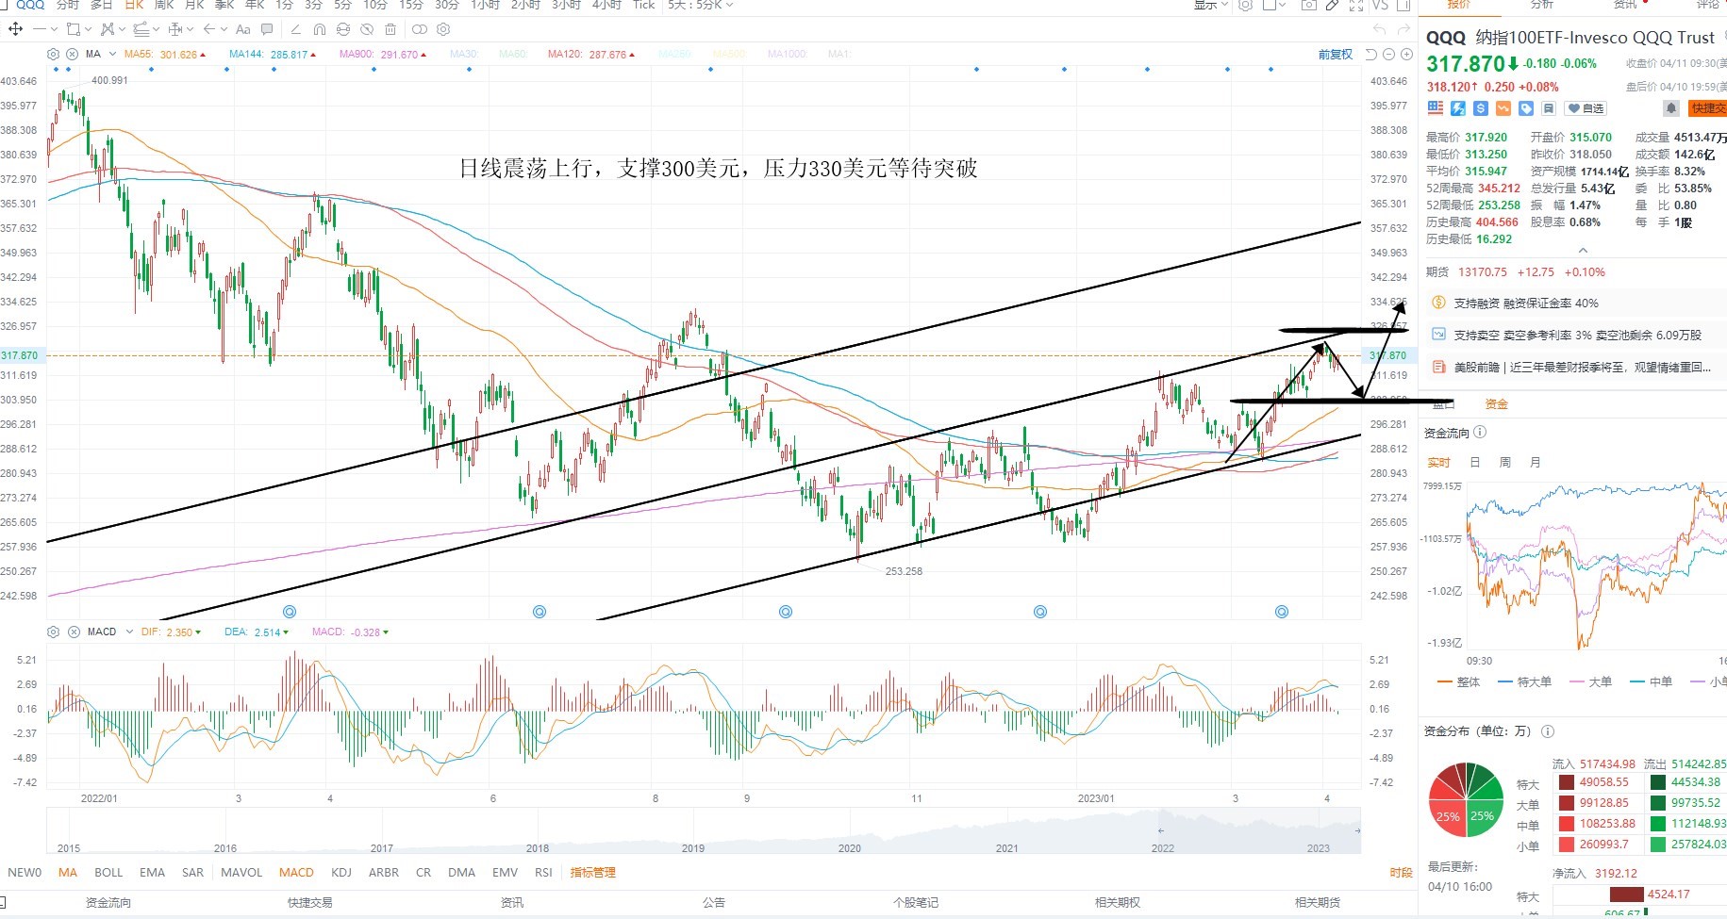The width and height of the screenshot is (1727, 919).
Task: Hide all drawings with crossed-eye icon
Action: (x=367, y=29)
